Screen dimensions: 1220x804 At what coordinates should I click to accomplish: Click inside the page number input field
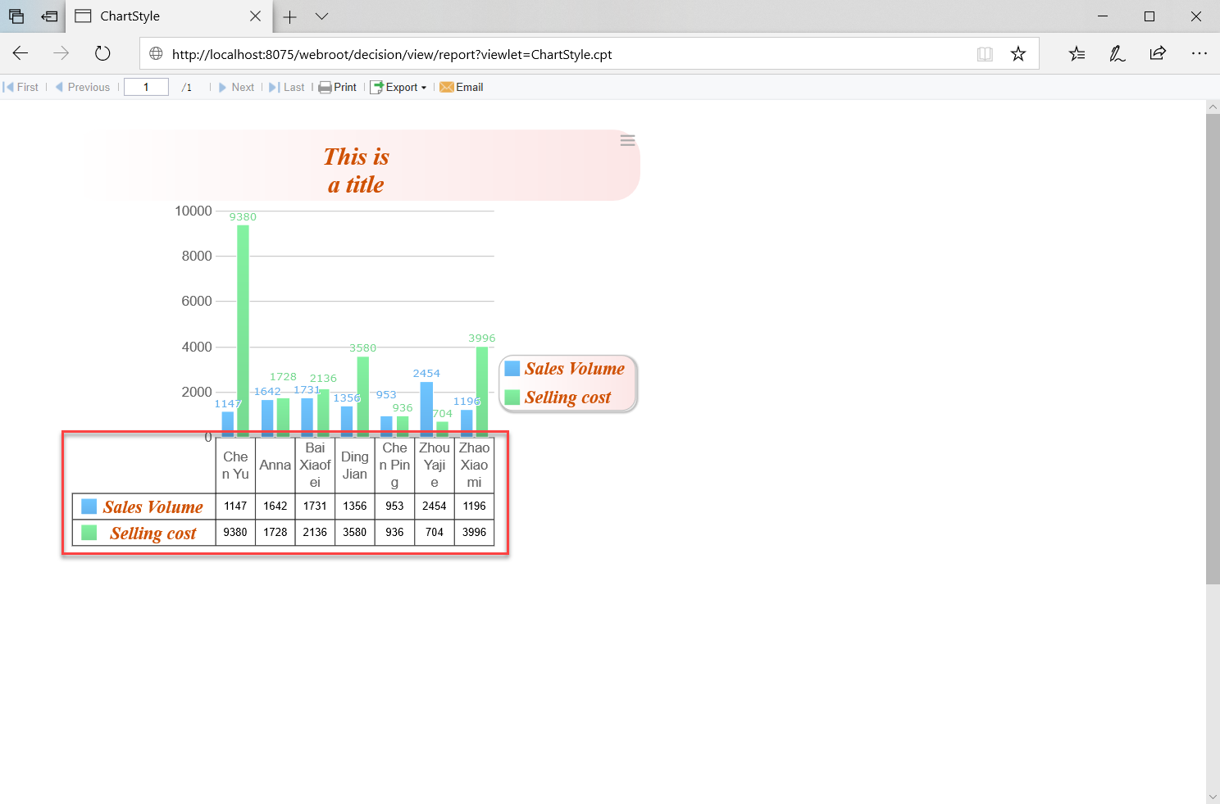tap(146, 87)
